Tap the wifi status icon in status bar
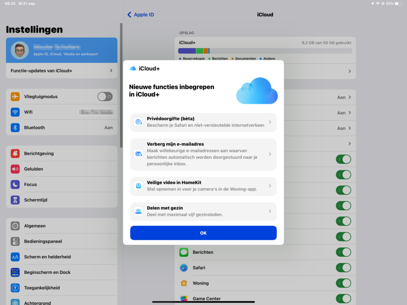The width and height of the screenshot is (407, 305). [378, 4]
